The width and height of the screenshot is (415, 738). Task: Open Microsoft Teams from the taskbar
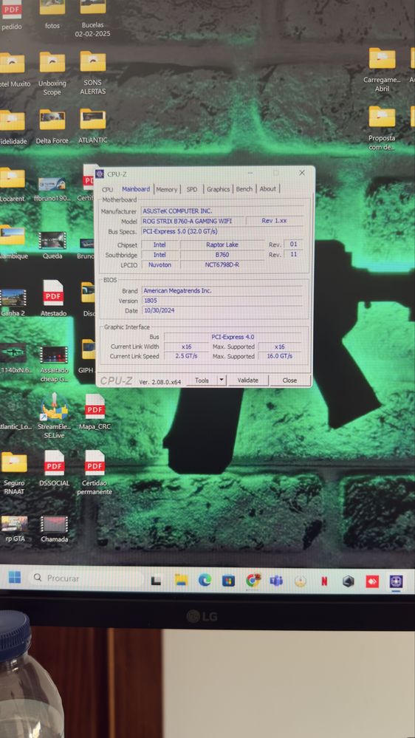(x=276, y=581)
